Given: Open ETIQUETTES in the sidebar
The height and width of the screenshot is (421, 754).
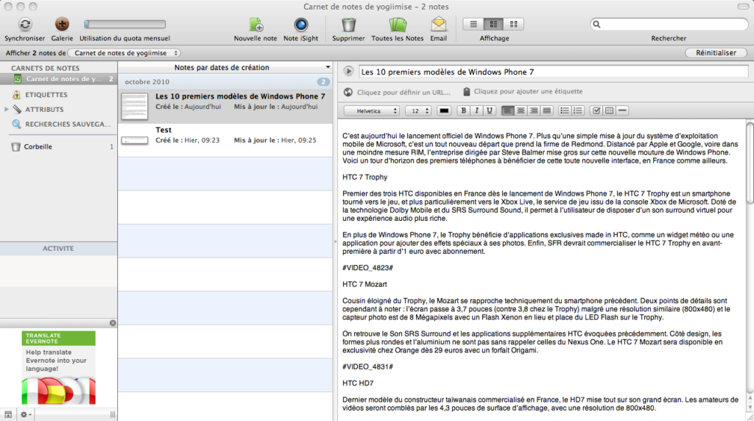Looking at the screenshot, I should tap(46, 95).
